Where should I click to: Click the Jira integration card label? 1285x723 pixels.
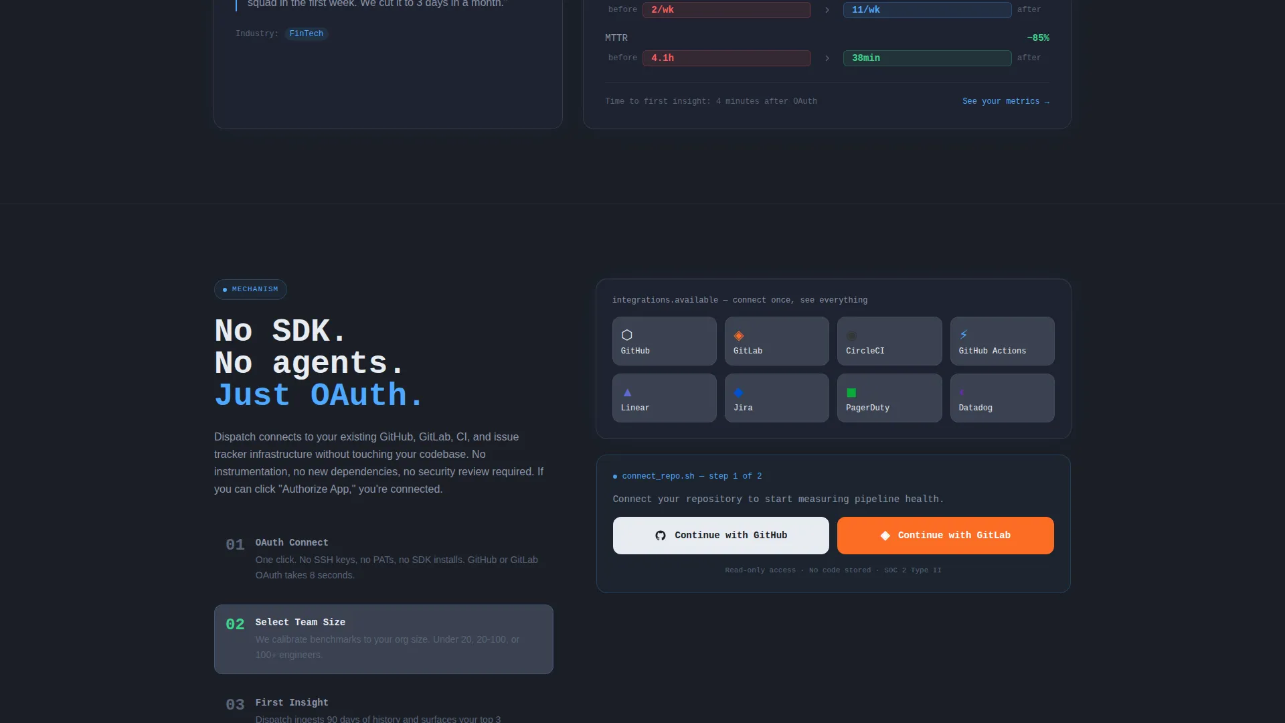(x=743, y=408)
